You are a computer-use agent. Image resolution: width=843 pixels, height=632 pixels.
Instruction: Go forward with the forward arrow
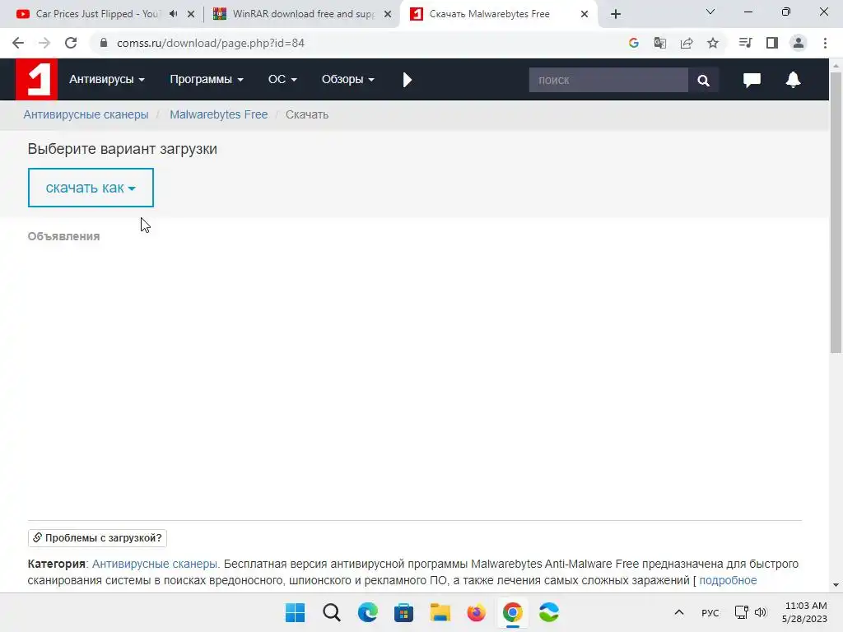(44, 43)
